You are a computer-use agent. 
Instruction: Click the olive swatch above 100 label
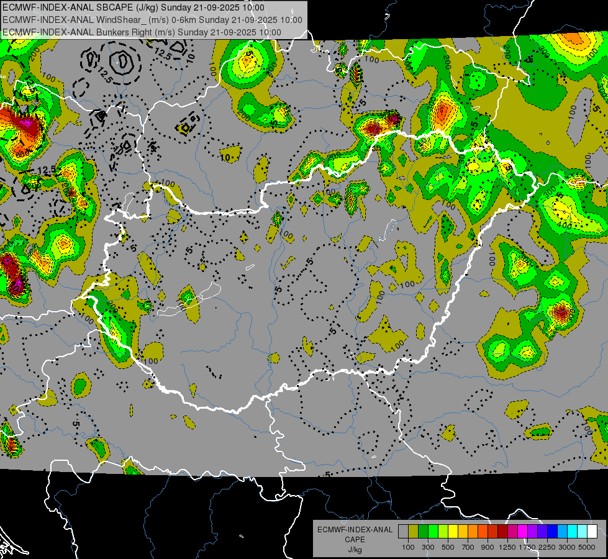click(x=413, y=532)
